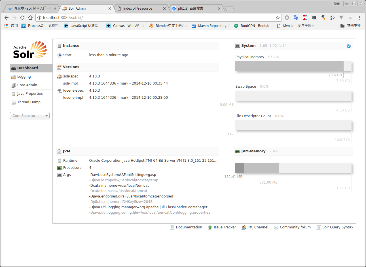The image size is (366, 267).
Task: Click the red FE extension icon
Action: pos(305,18)
